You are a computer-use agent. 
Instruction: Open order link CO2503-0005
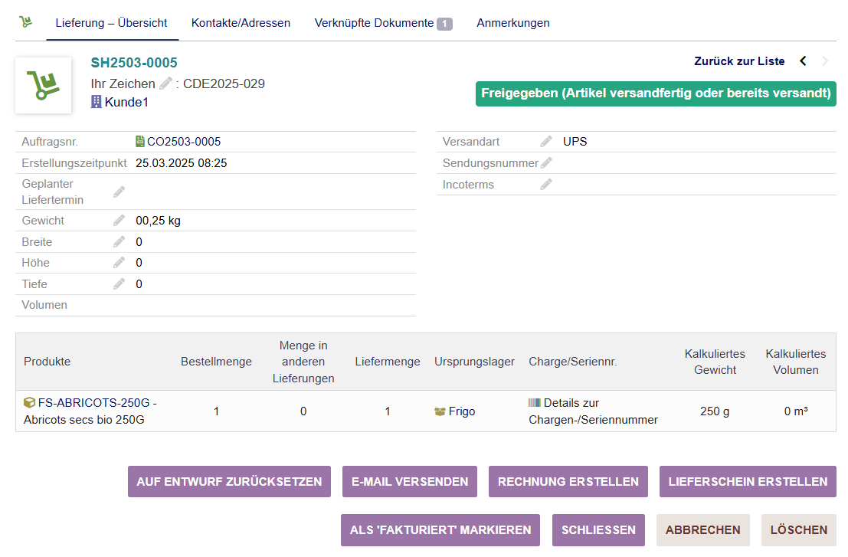coord(183,142)
